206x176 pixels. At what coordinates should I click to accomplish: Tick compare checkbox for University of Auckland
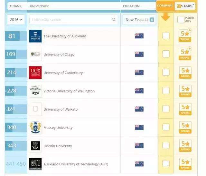click(166, 36)
